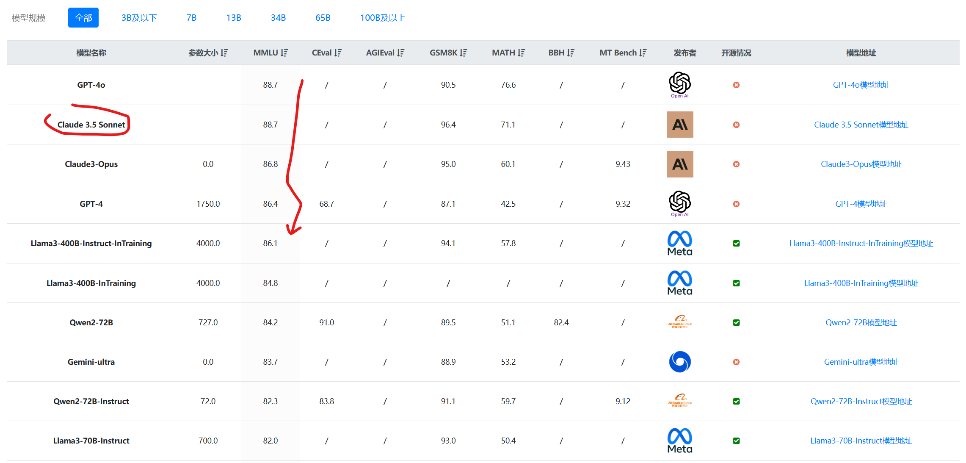Click the Llama3-70B-Instruct model name
Viewport: 966px width, 463px height.
(x=91, y=441)
